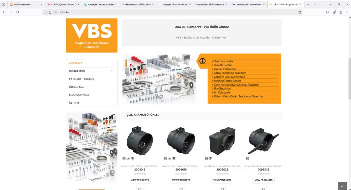Close the OBO Bettermann tab
Image resolution: width=351 pixels, height=190 pixels.
coord(41,5)
